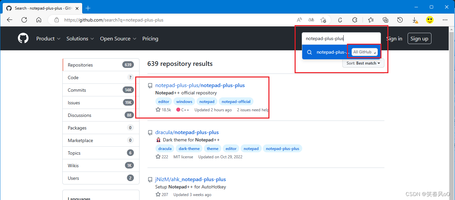Viewport: 455px width, 200px height.
Task: Click in the GitHub search field
Action: (x=341, y=38)
